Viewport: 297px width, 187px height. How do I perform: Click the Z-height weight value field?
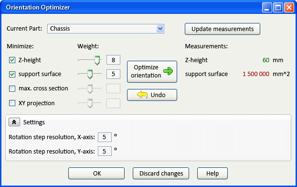tap(113, 60)
